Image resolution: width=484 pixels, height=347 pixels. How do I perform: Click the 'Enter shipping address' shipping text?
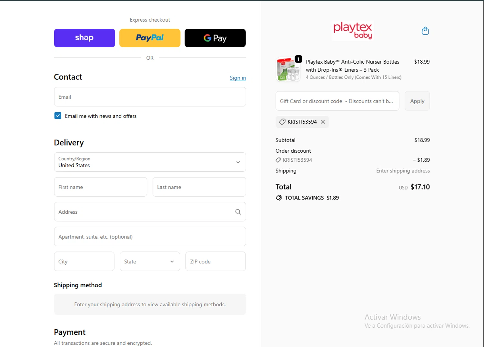tap(403, 171)
